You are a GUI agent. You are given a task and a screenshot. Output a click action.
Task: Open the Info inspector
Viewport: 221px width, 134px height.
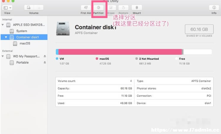[214, 8]
